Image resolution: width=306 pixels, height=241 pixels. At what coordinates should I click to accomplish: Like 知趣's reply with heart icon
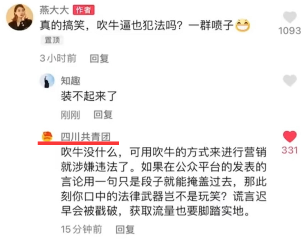click(290, 80)
